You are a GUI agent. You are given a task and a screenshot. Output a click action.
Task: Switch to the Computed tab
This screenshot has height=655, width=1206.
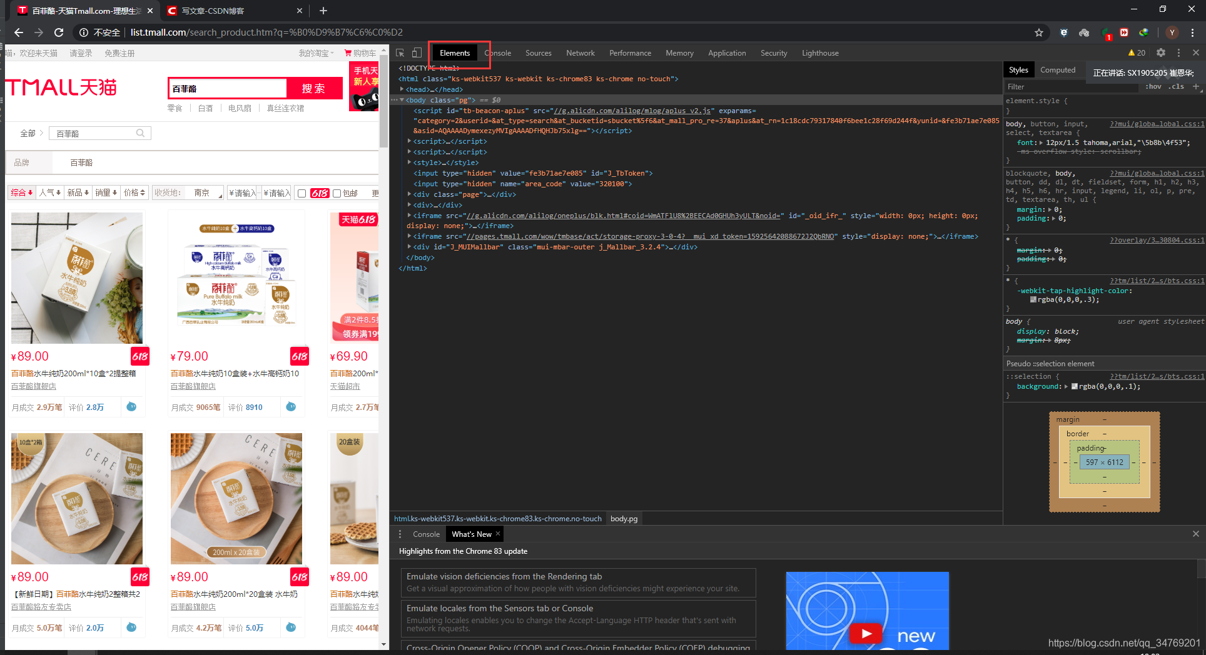point(1057,69)
